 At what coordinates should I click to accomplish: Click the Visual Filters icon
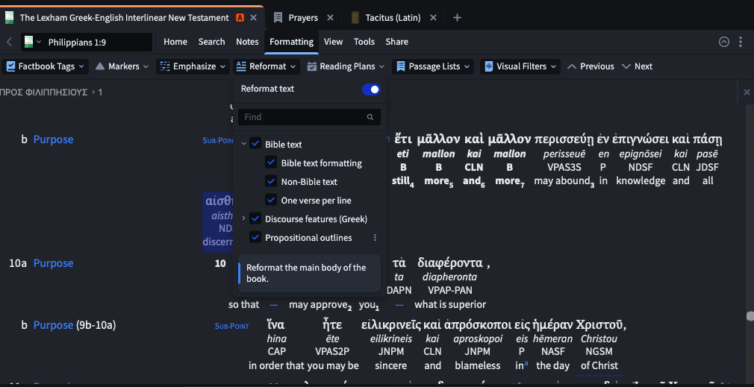click(x=488, y=66)
